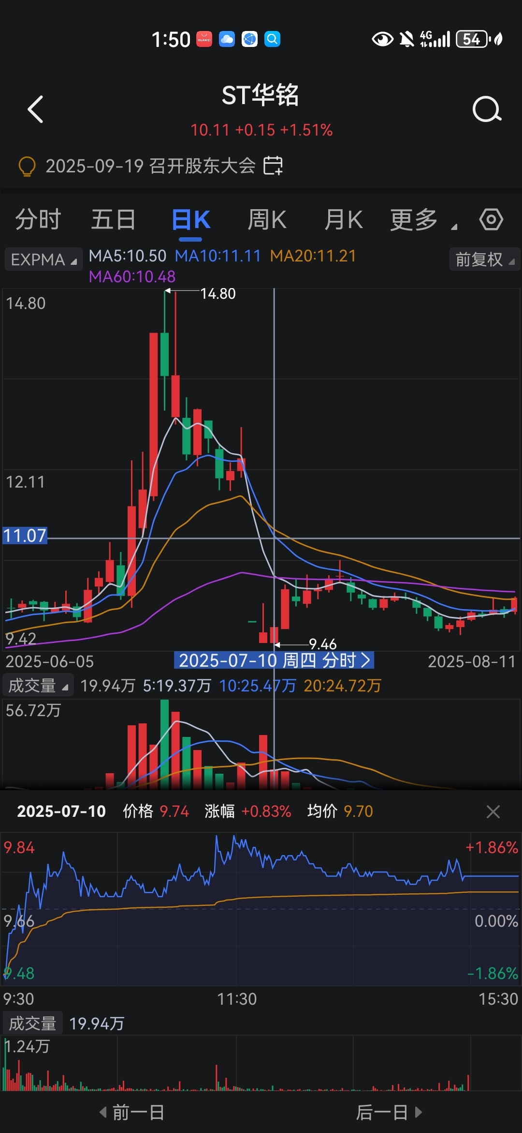Viewport: 522px width, 1133px height.
Task: Tap the 56.72万 volume scale label
Action: [33, 710]
